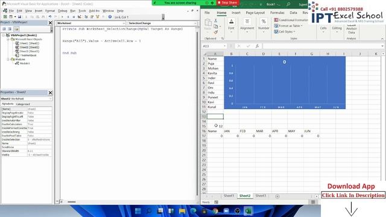Toggle Design Mode icon in VBA toolbar
Image resolution: width=386 pixels, height=217 pixels.
click(x=79, y=17)
